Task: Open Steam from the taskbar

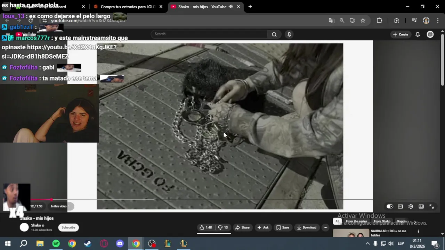Action: coord(88,243)
